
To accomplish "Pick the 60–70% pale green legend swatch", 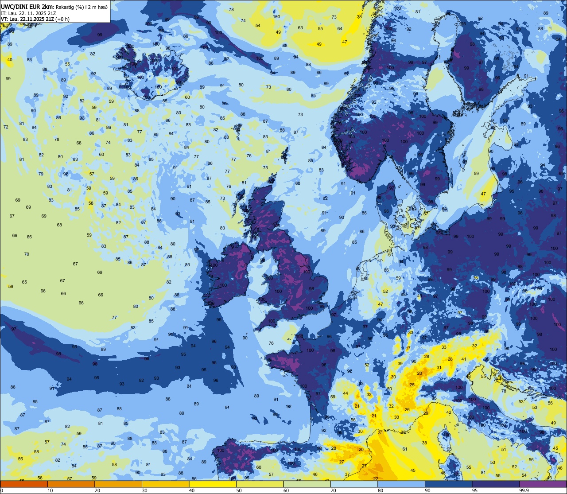I will tap(307, 484).
